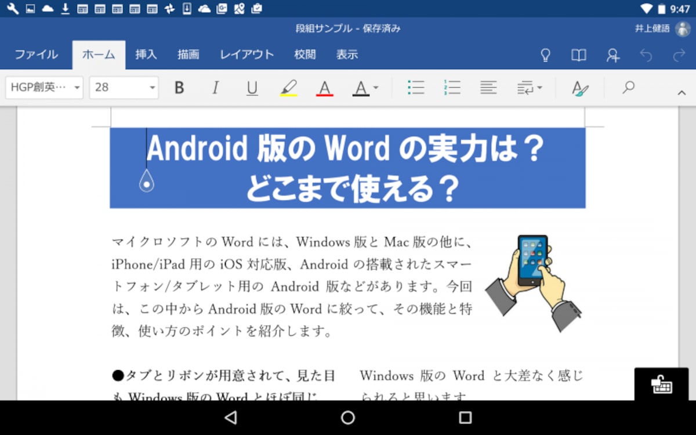Click document title 段組サンプル - 保存済み
The image size is (696, 435).
click(x=348, y=28)
